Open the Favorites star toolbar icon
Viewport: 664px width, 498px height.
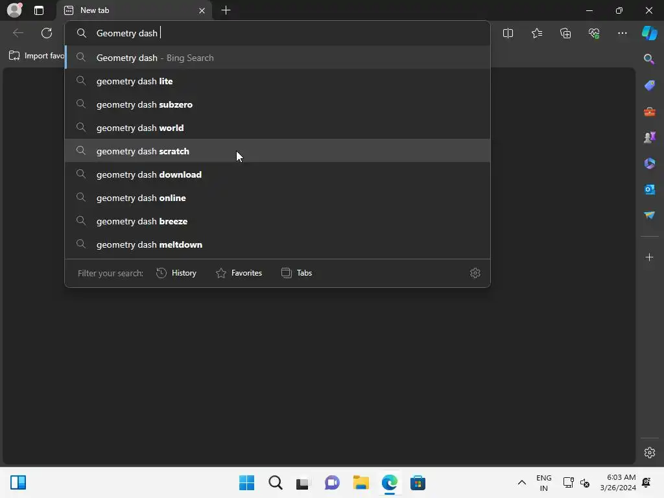[536, 33]
